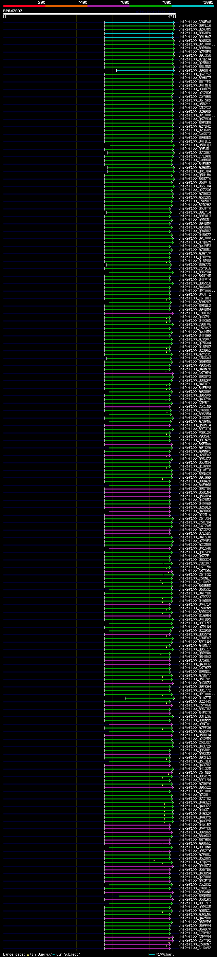Click the green alignment bar for UniRef100_B9N9M8

[x=145, y=896]
